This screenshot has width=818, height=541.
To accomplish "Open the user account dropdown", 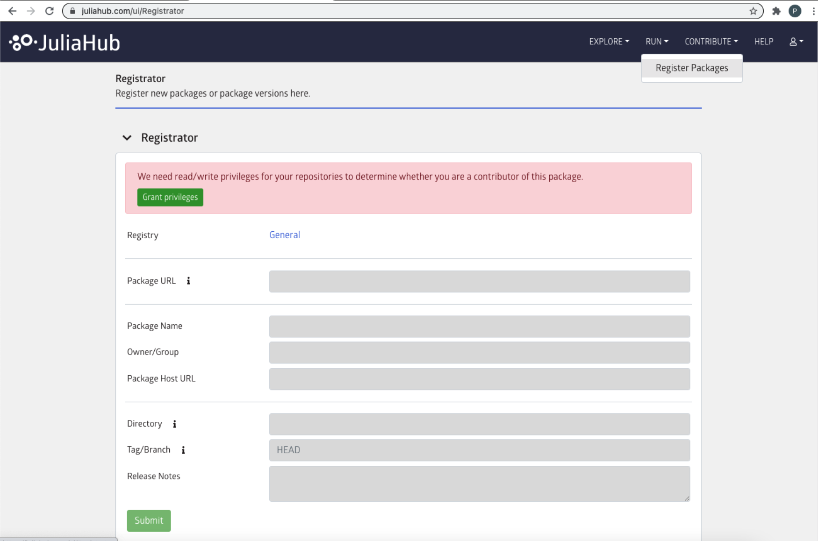I will click(x=796, y=42).
